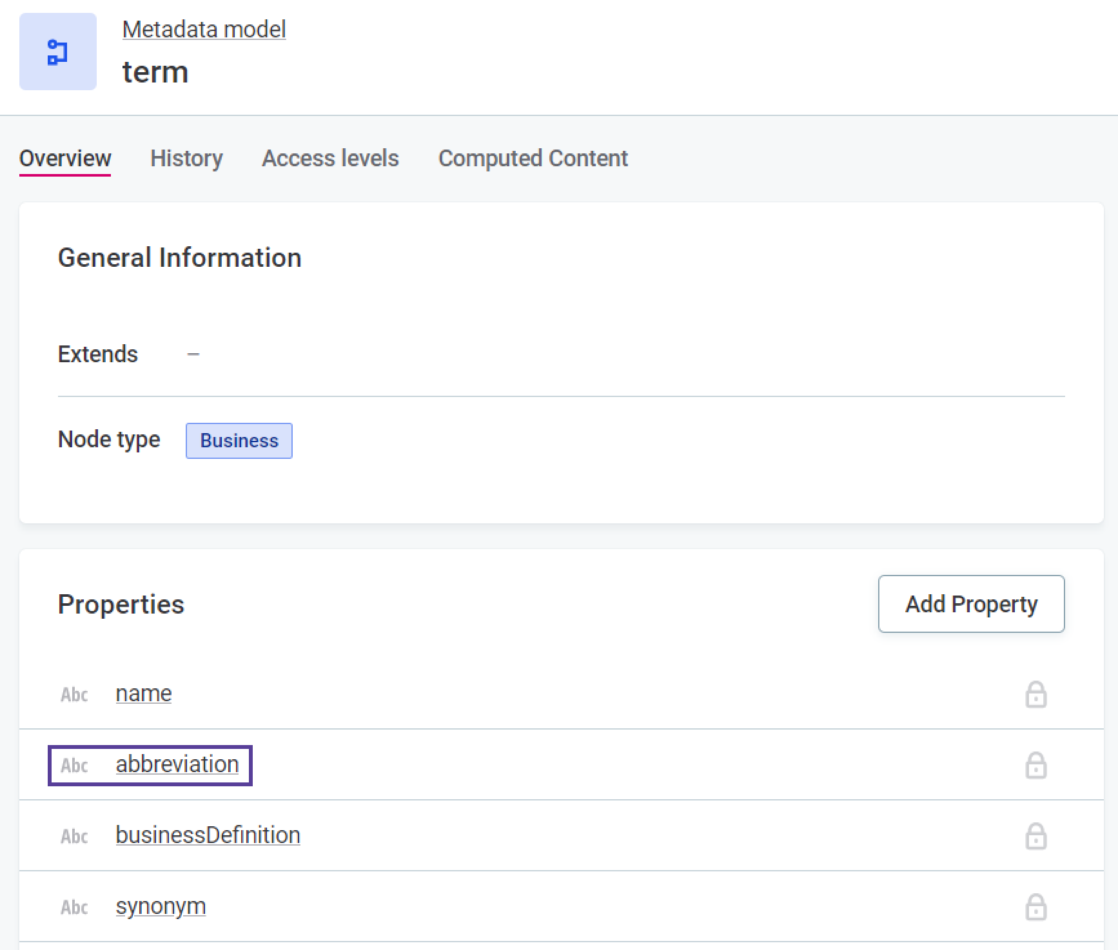The width and height of the screenshot is (1118, 950).
Task: Click the lock icon for name property
Action: tap(1037, 694)
